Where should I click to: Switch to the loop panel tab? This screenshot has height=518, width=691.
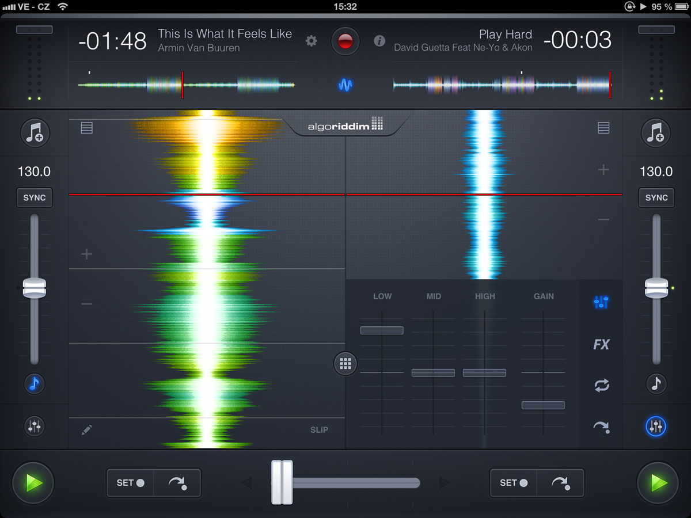coord(601,386)
